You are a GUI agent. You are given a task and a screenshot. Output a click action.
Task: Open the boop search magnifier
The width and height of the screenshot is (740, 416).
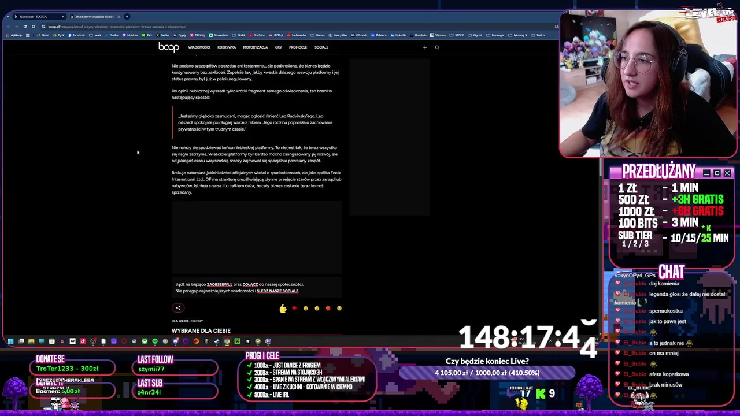[437, 47]
